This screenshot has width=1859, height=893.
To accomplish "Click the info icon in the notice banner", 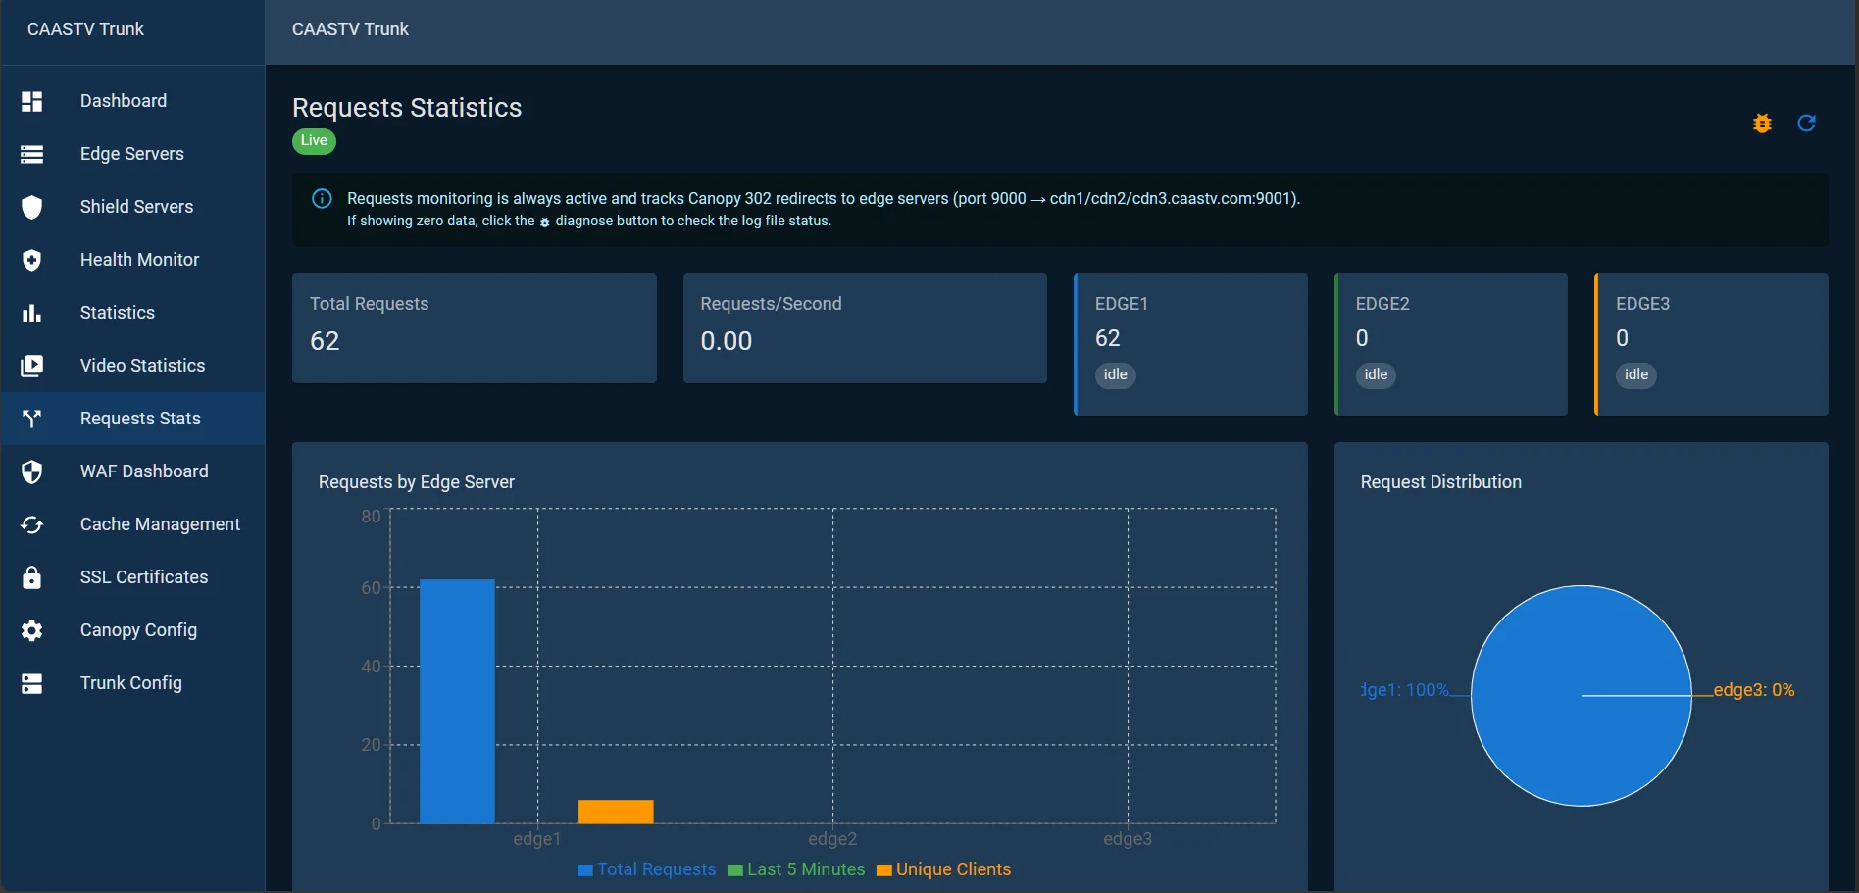I will click(x=322, y=198).
